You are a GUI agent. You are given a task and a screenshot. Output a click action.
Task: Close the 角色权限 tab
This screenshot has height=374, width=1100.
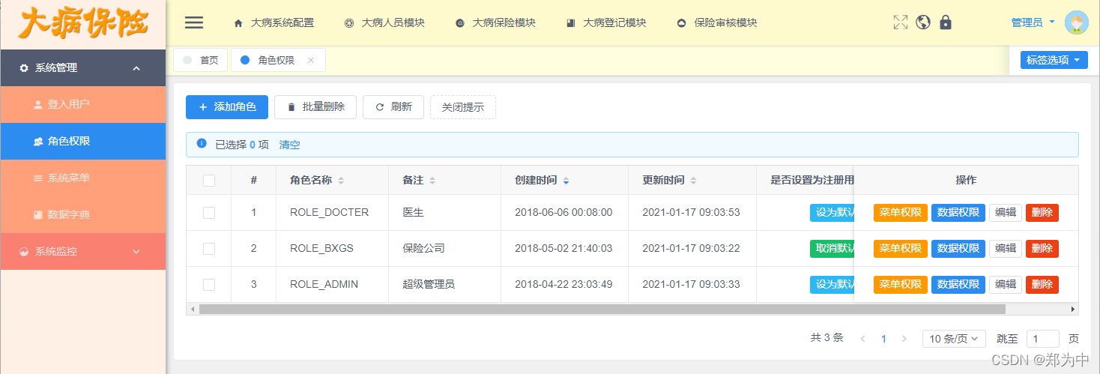(x=311, y=60)
